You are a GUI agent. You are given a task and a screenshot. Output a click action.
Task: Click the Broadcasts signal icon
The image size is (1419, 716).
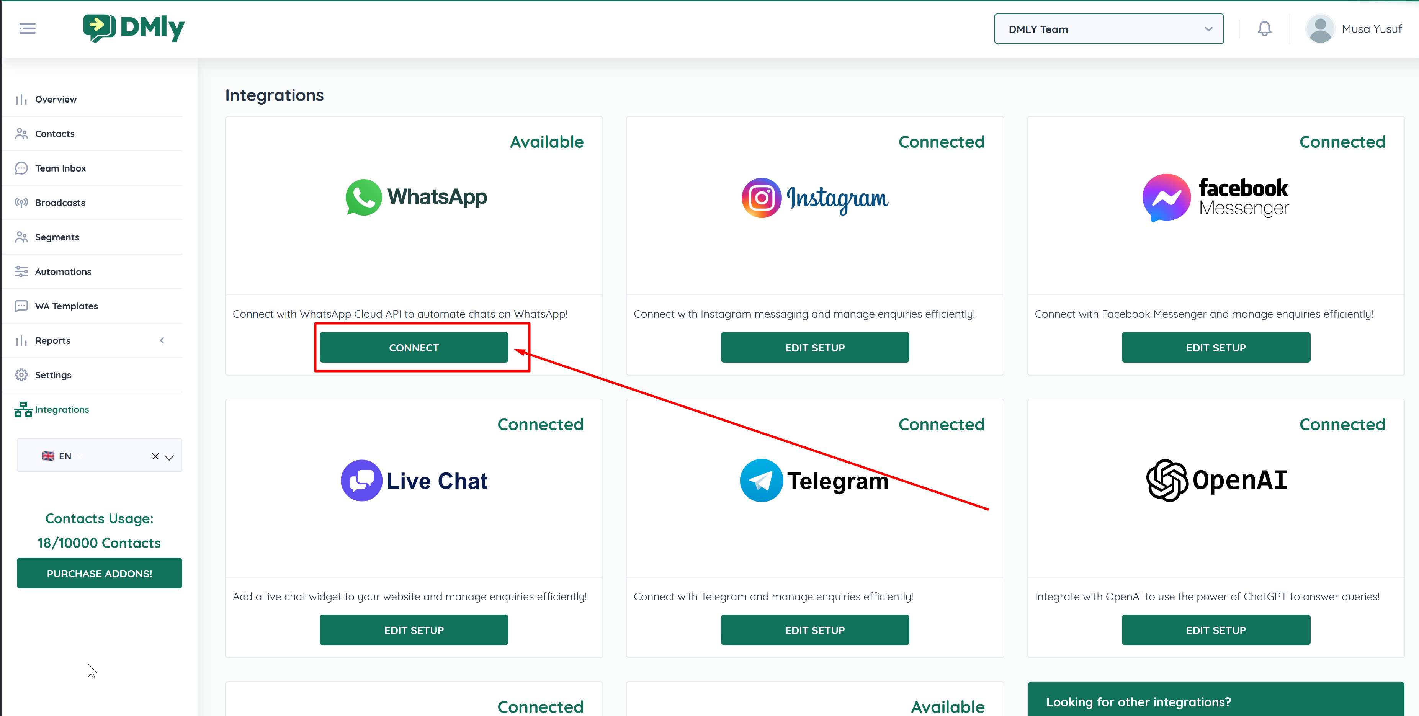click(21, 203)
